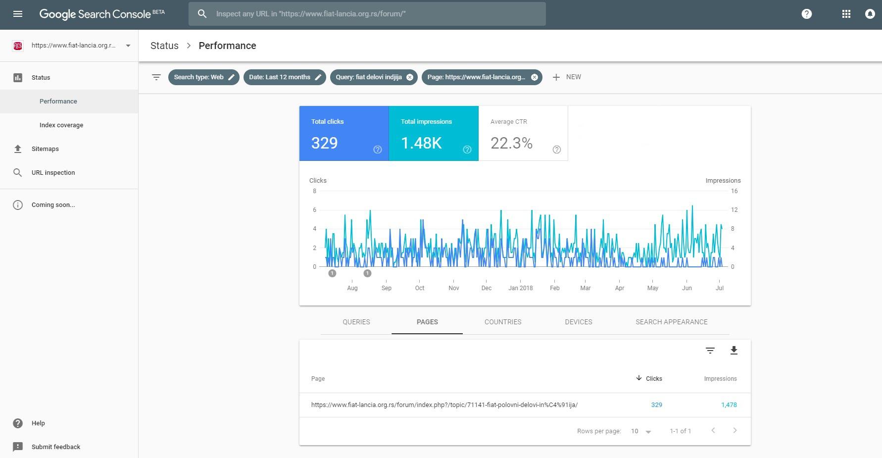
Task: Click the search magnifier icon in URL bar
Action: (x=202, y=14)
